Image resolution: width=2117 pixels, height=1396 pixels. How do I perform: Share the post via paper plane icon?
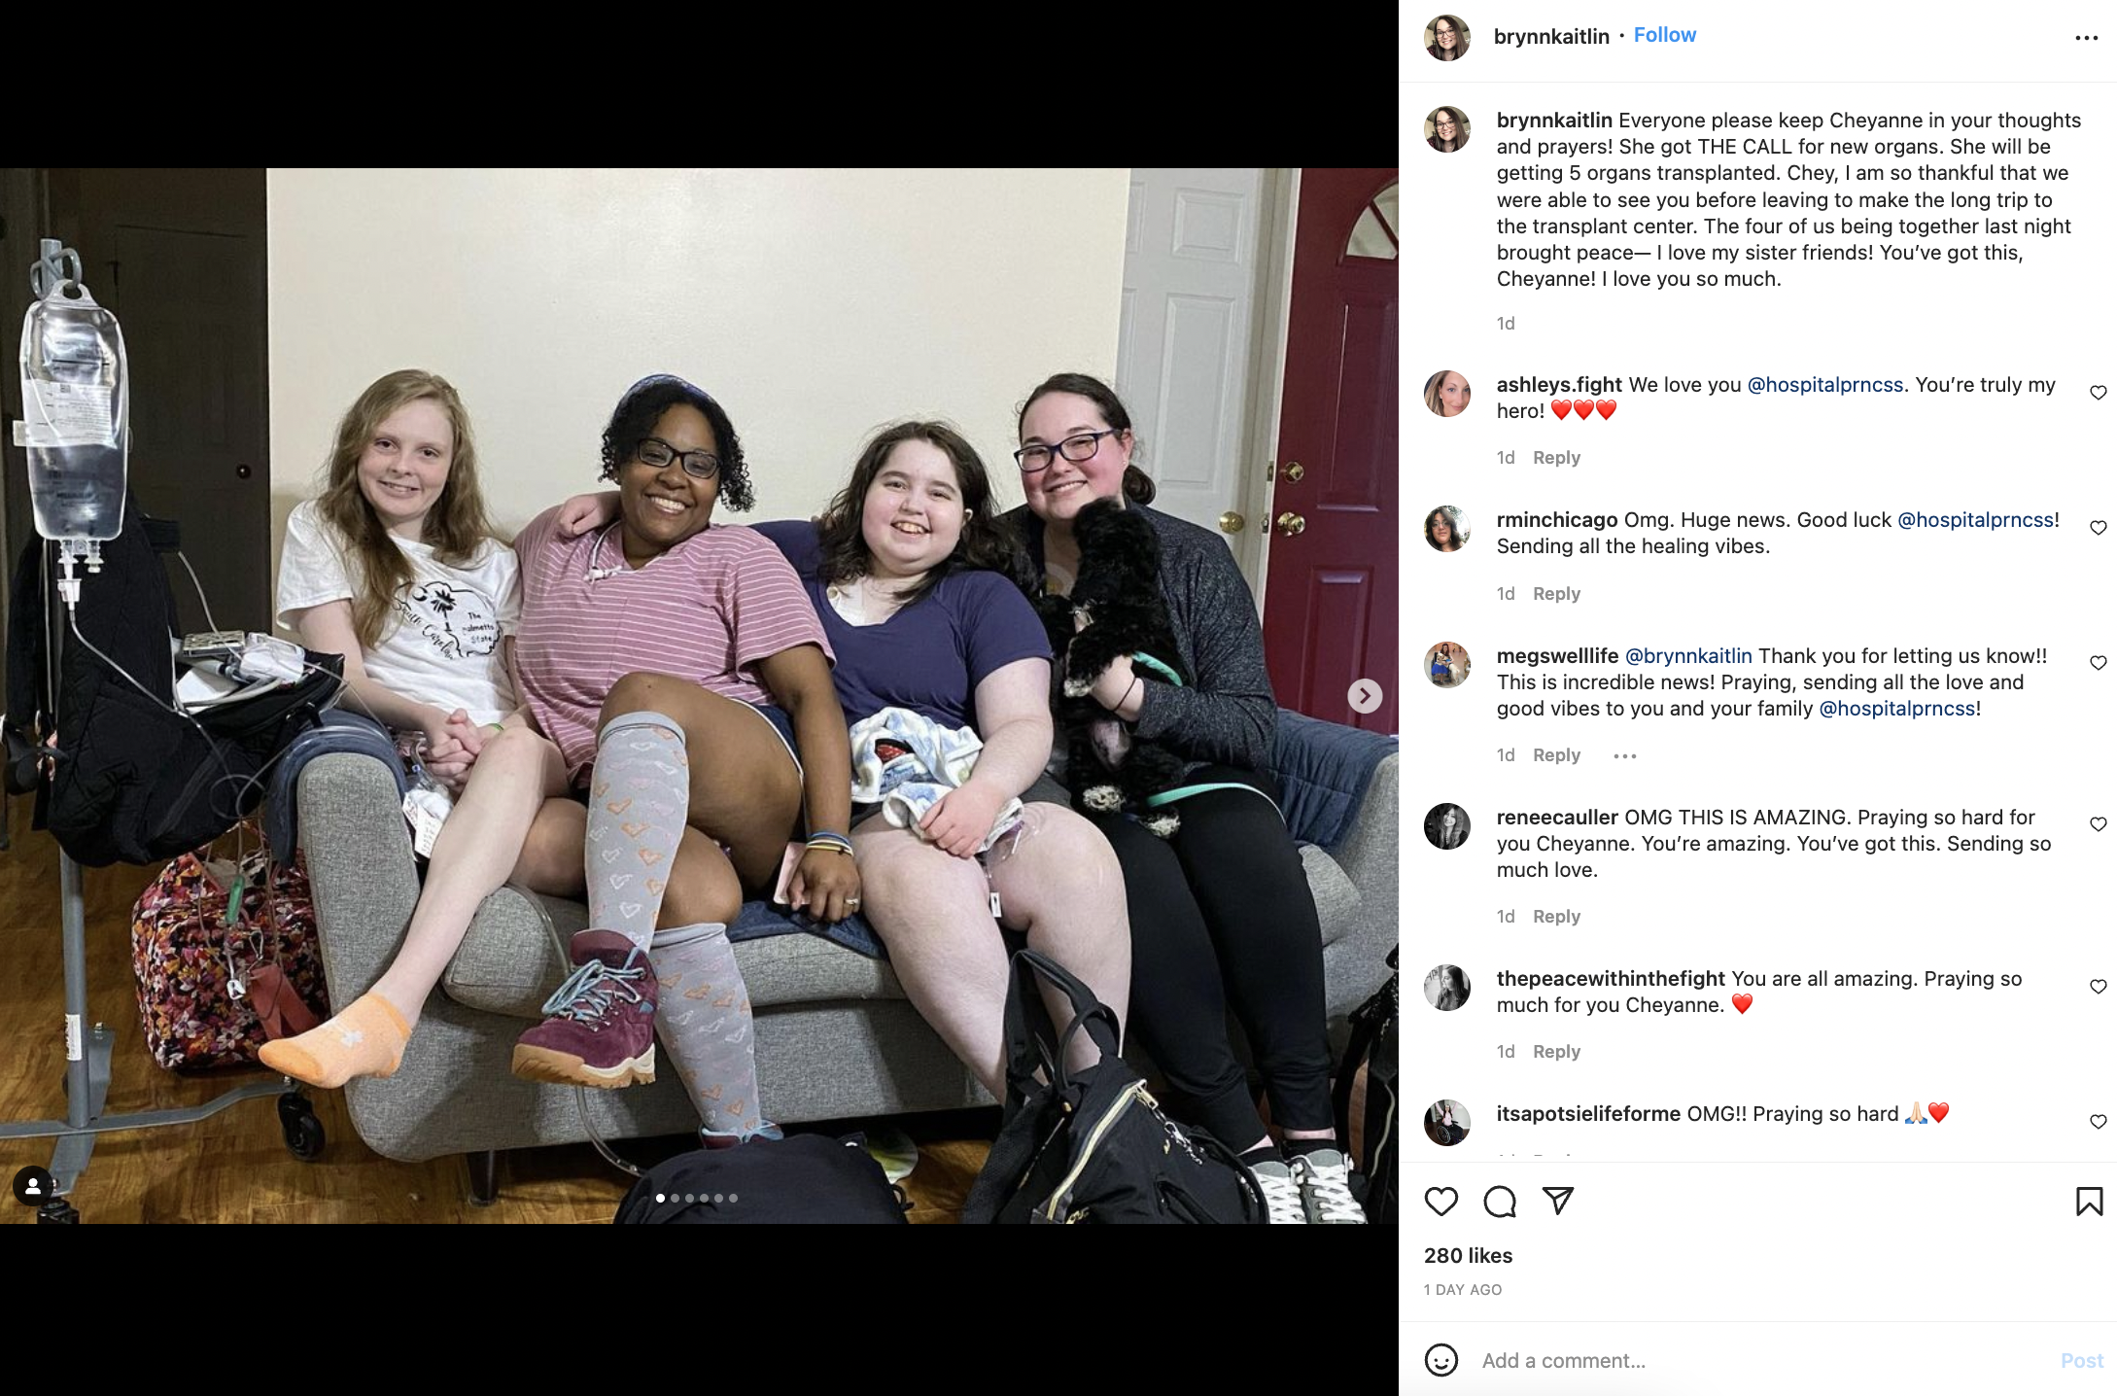[1558, 1202]
